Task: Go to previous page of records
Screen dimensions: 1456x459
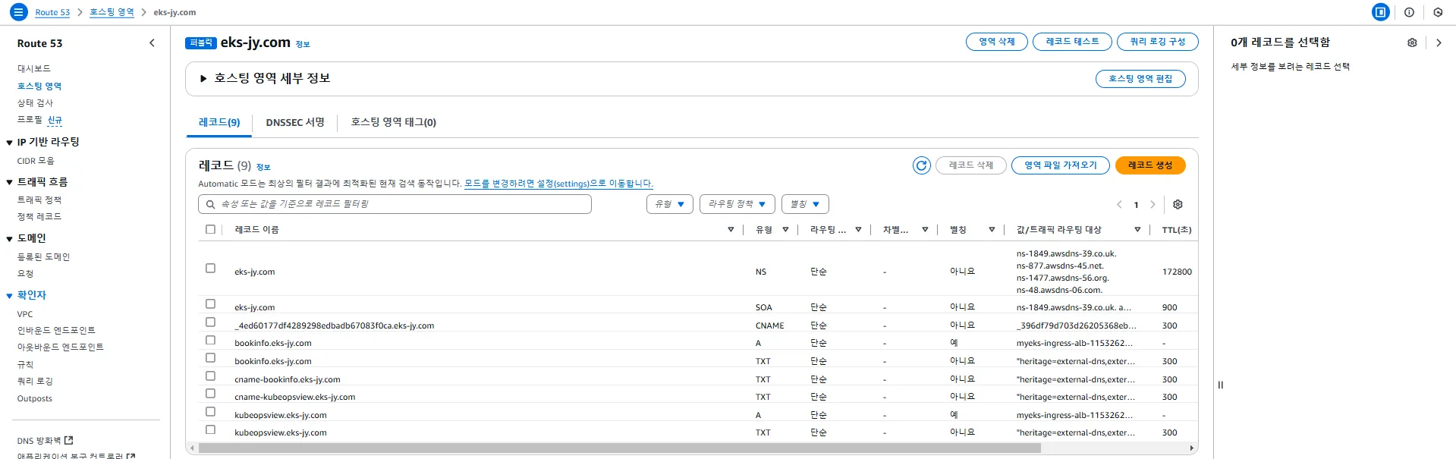Action: tap(1119, 205)
